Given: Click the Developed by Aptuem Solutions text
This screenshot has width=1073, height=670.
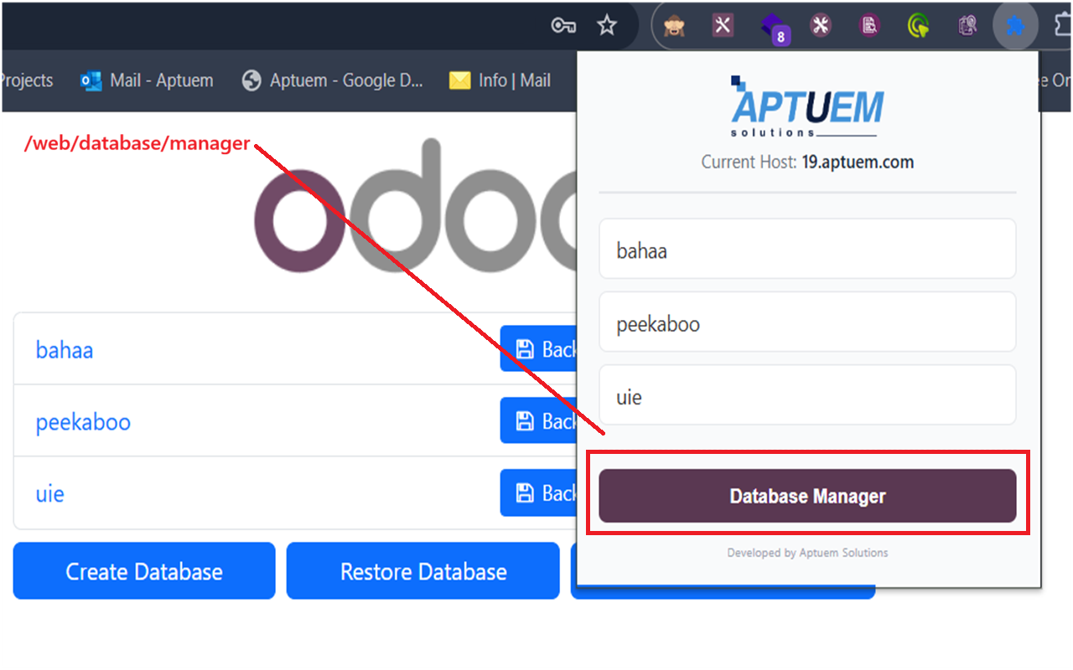Looking at the screenshot, I should pyautogui.click(x=807, y=553).
